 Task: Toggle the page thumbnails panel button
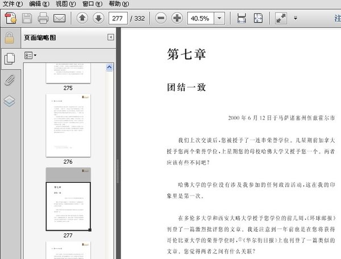9,58
